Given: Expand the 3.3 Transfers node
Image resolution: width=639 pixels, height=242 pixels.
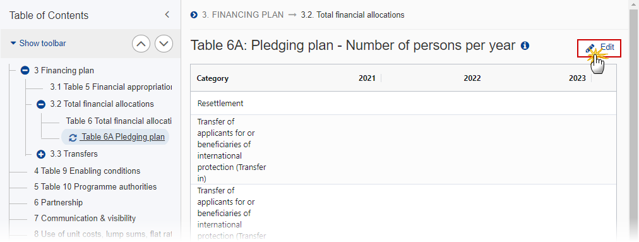Looking at the screenshot, I should point(41,154).
